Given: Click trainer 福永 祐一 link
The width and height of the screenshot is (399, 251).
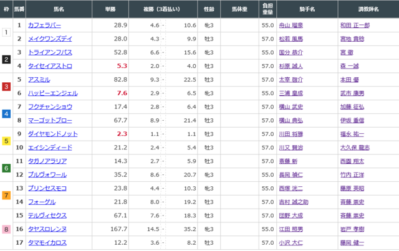Looking at the screenshot, I should 352,133.
